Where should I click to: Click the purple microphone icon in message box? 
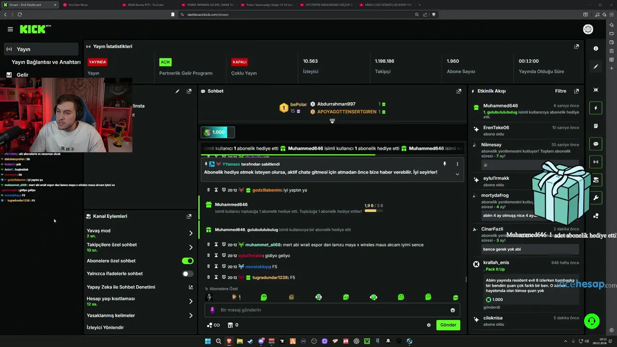[x=212, y=310]
